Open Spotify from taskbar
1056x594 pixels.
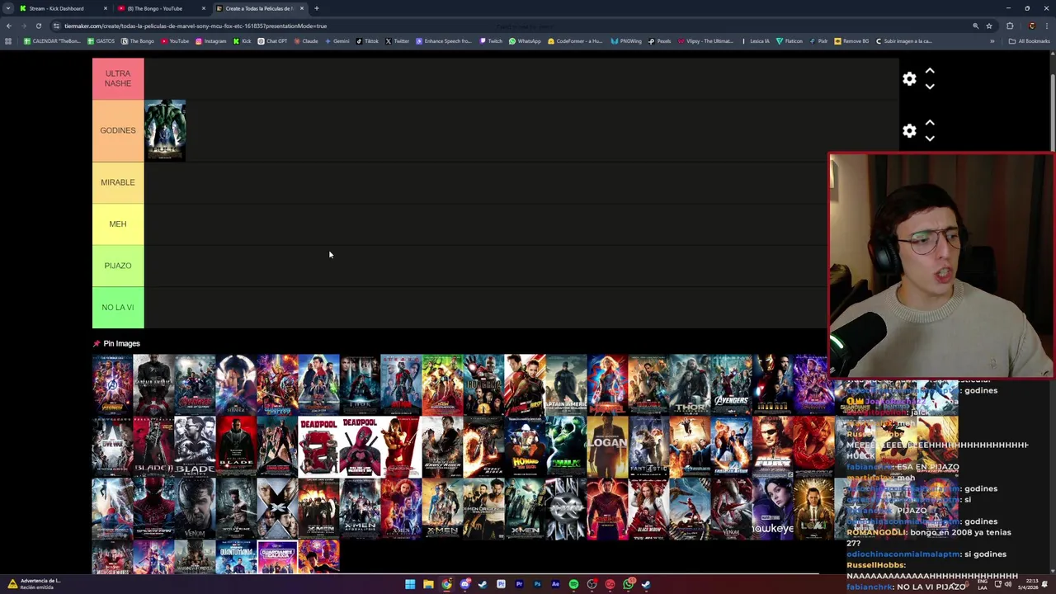tap(573, 584)
